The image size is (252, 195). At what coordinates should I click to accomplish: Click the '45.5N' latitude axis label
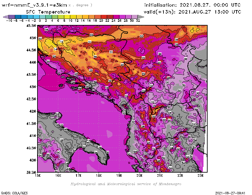coord(31,26)
